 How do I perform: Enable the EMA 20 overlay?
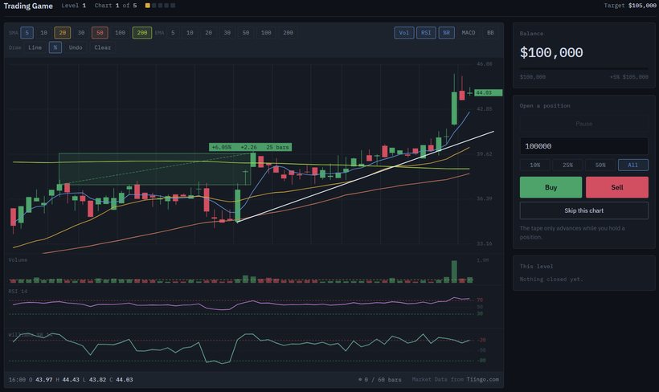(x=208, y=33)
